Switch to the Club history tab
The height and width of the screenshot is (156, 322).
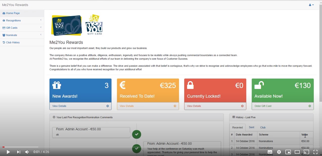point(263,127)
